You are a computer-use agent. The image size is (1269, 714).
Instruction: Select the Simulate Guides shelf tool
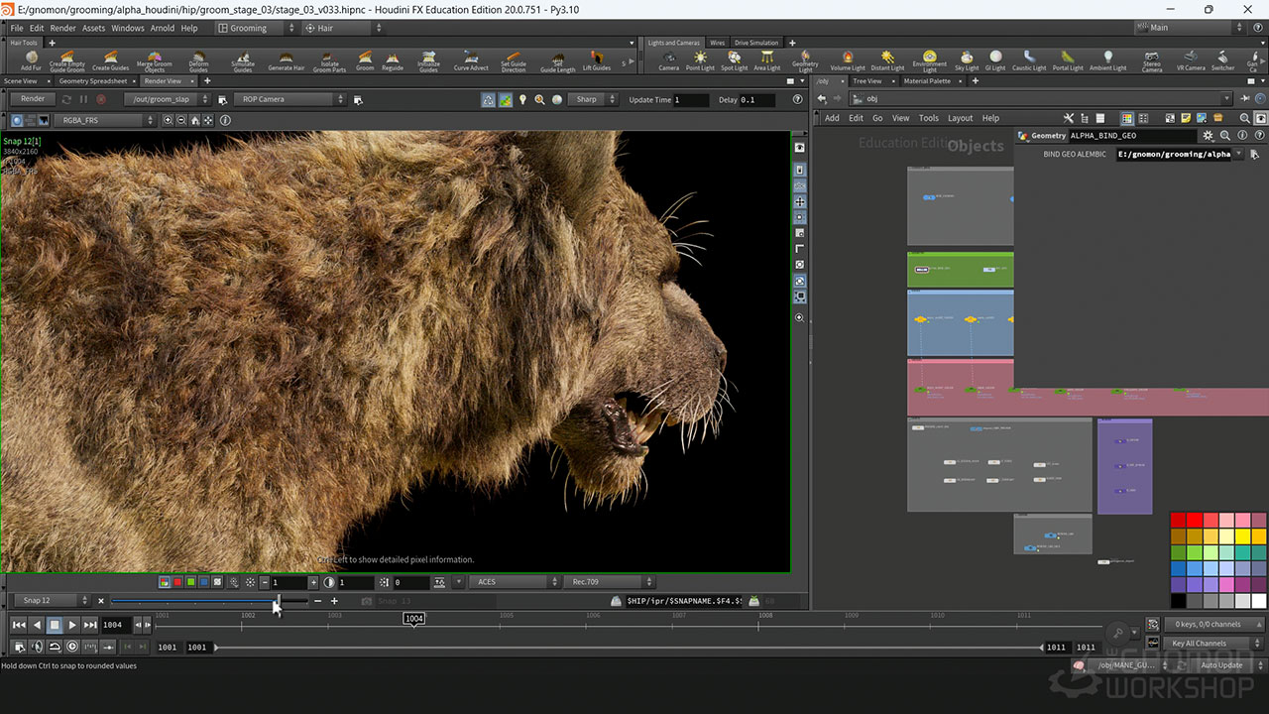(242, 60)
